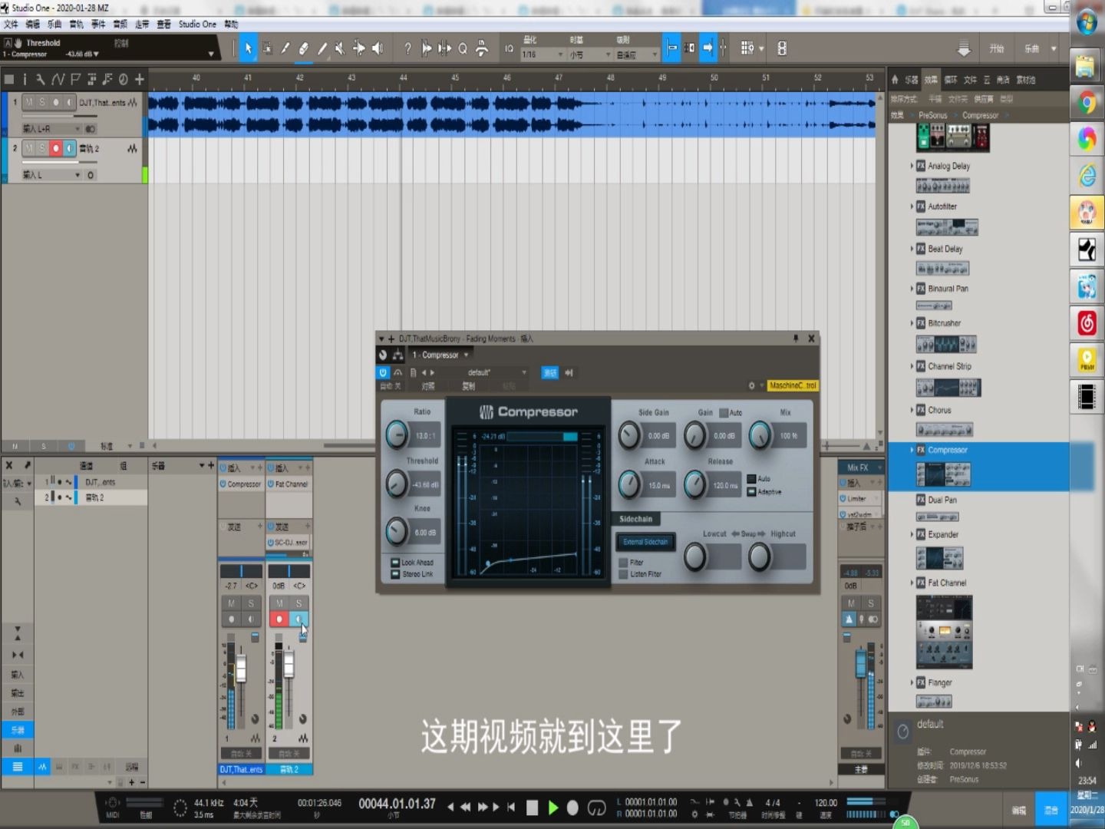Mute mixer channel 1 (DJT)
The width and height of the screenshot is (1105, 829).
pyautogui.click(x=231, y=603)
